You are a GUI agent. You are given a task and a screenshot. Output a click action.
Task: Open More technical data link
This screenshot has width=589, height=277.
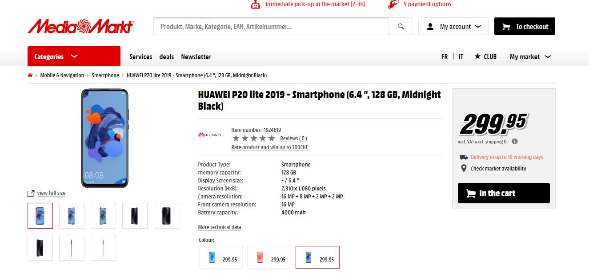pos(220,227)
